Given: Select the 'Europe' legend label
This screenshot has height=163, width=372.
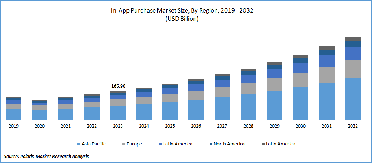Looking at the screenshot, I should [x=134, y=144].
